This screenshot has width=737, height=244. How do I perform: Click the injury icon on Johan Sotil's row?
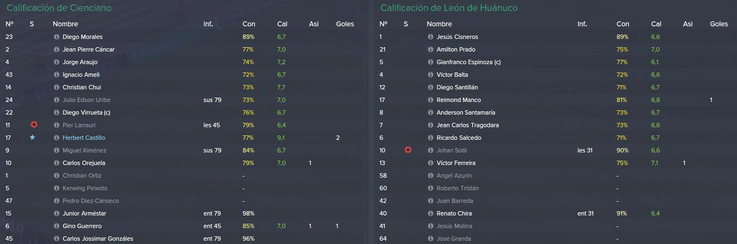(408, 150)
